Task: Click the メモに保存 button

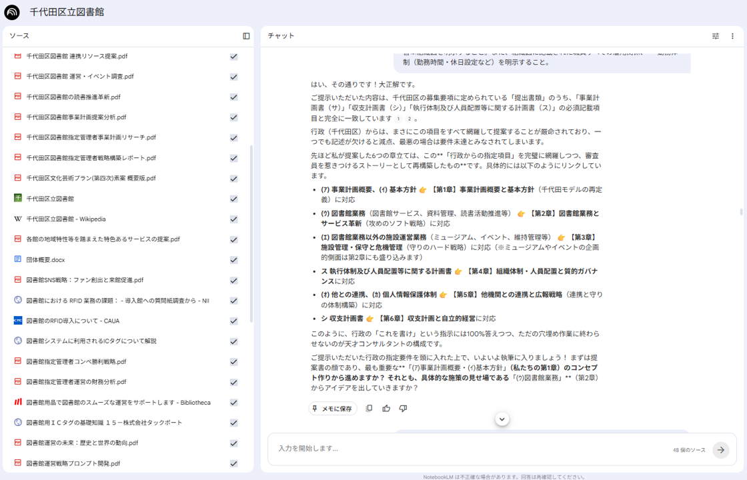Action: pos(332,409)
